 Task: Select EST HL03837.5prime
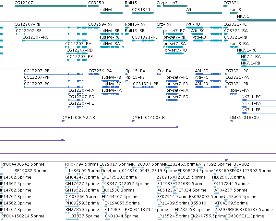(83, 216)
